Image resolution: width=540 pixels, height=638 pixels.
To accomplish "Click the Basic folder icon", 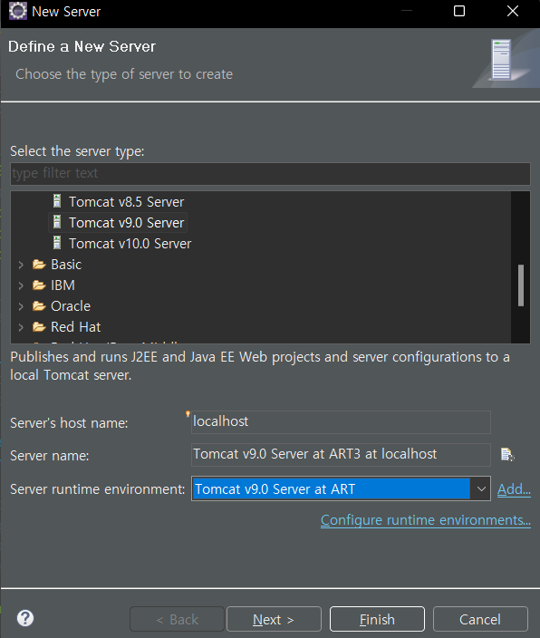I will [39, 265].
